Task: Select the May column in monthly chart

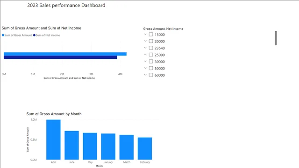Action: pyautogui.click(x=90, y=146)
